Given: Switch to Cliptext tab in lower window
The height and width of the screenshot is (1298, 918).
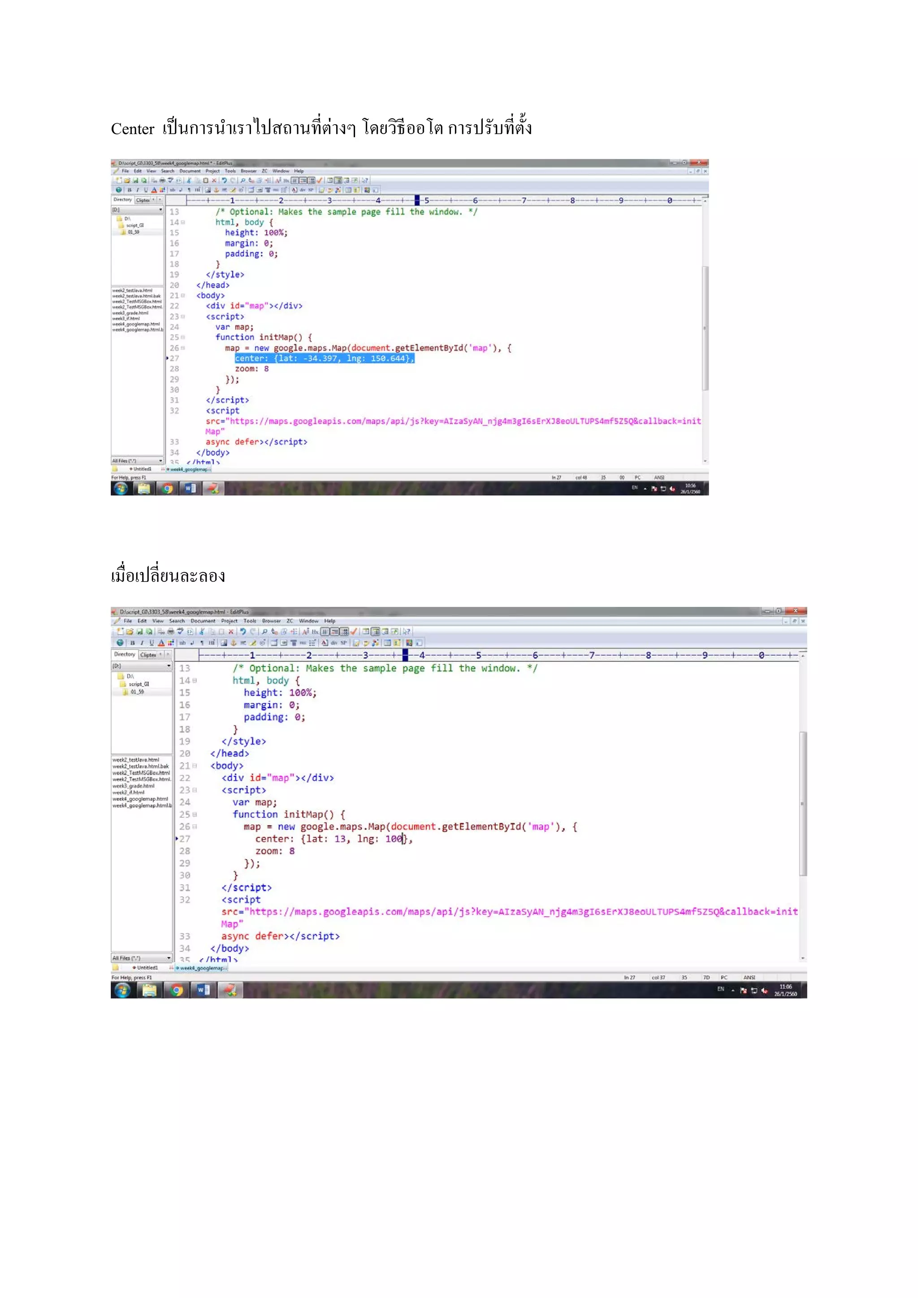Looking at the screenshot, I should pyautogui.click(x=149, y=655).
